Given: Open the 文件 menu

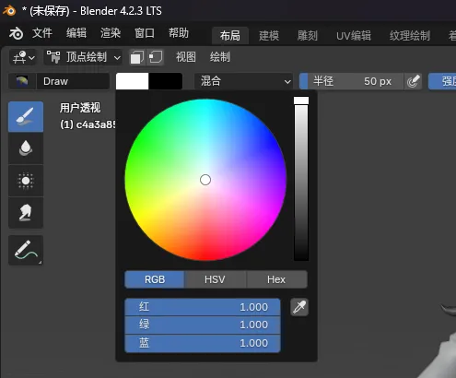Looking at the screenshot, I should click(x=42, y=33).
